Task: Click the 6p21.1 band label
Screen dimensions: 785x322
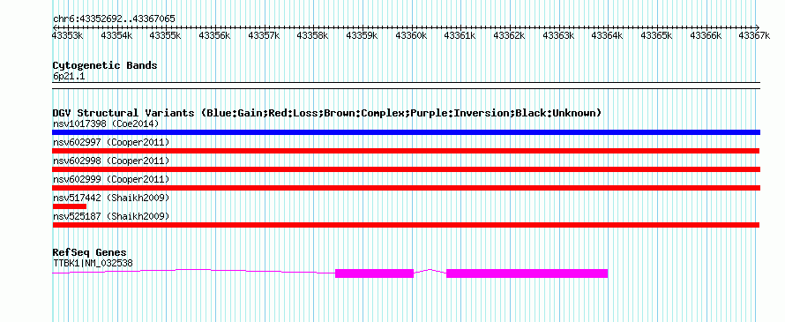Action: (69, 77)
